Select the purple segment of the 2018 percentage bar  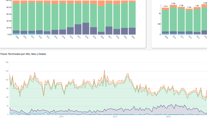pos(86,29)
